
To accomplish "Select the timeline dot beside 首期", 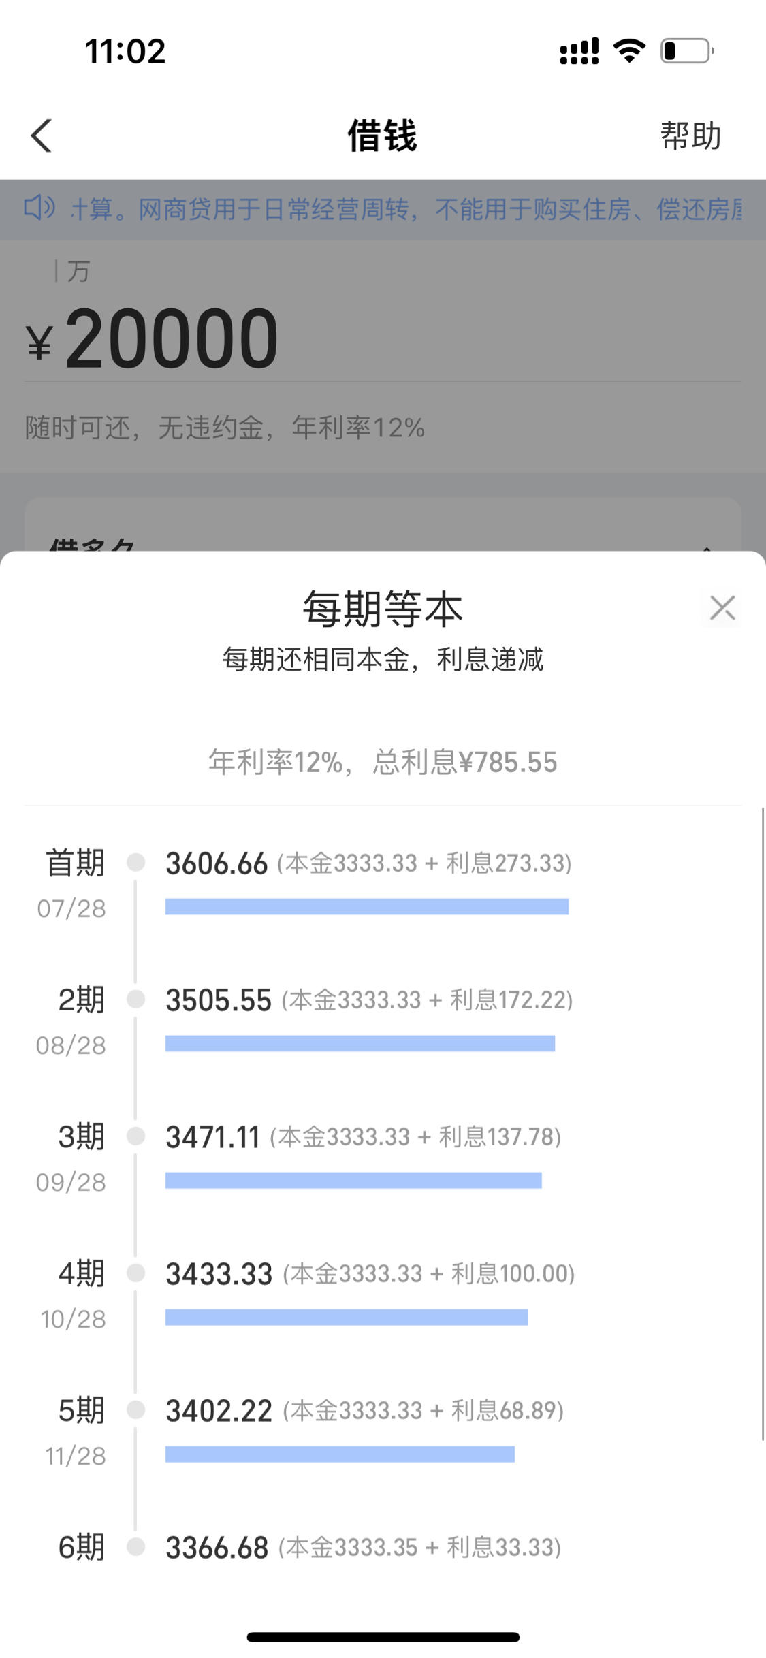I will coord(136,861).
